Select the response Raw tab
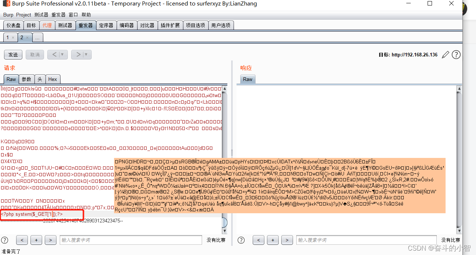The width and height of the screenshot is (476, 255). [x=248, y=79]
